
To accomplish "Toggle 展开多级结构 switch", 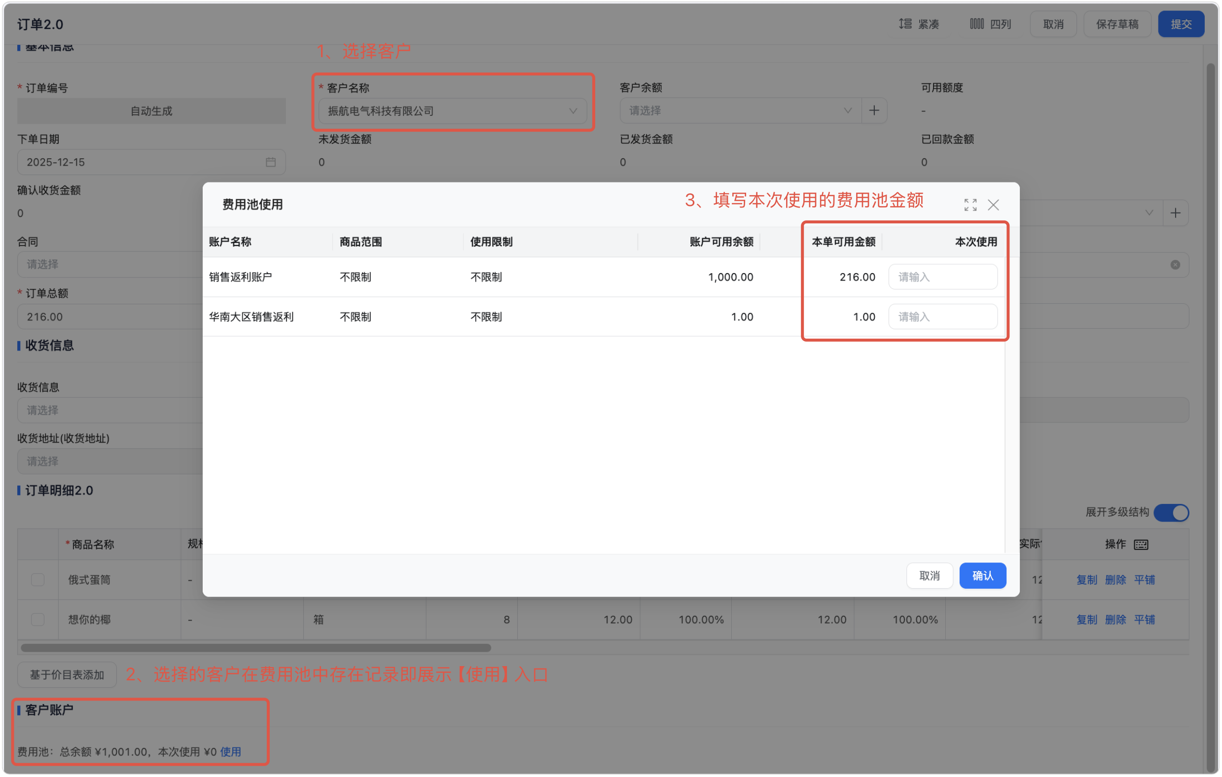I will [x=1171, y=513].
